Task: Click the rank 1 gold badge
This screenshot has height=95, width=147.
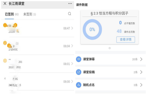Action: point(5,25)
